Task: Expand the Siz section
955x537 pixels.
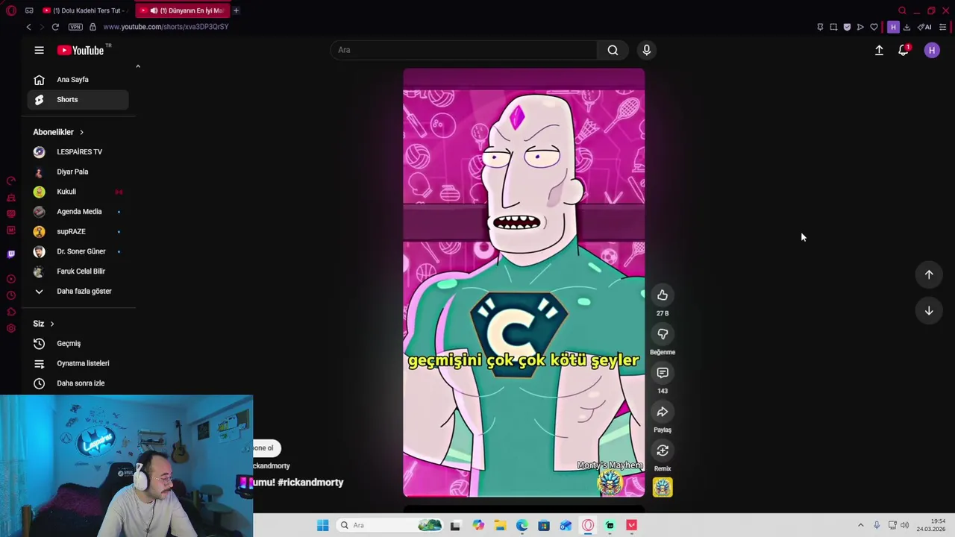Action: point(44,324)
